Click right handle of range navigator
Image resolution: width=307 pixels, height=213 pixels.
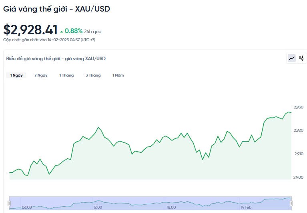(x=291, y=203)
